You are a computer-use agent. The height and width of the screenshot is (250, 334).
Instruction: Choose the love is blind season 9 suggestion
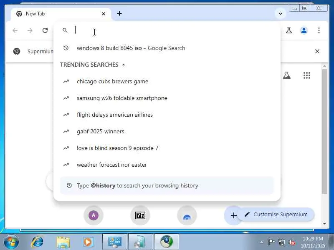tap(167, 148)
